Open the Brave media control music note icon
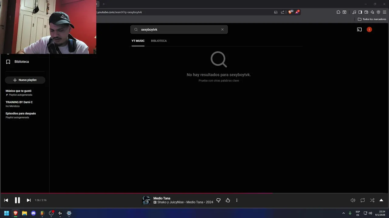 354,12
